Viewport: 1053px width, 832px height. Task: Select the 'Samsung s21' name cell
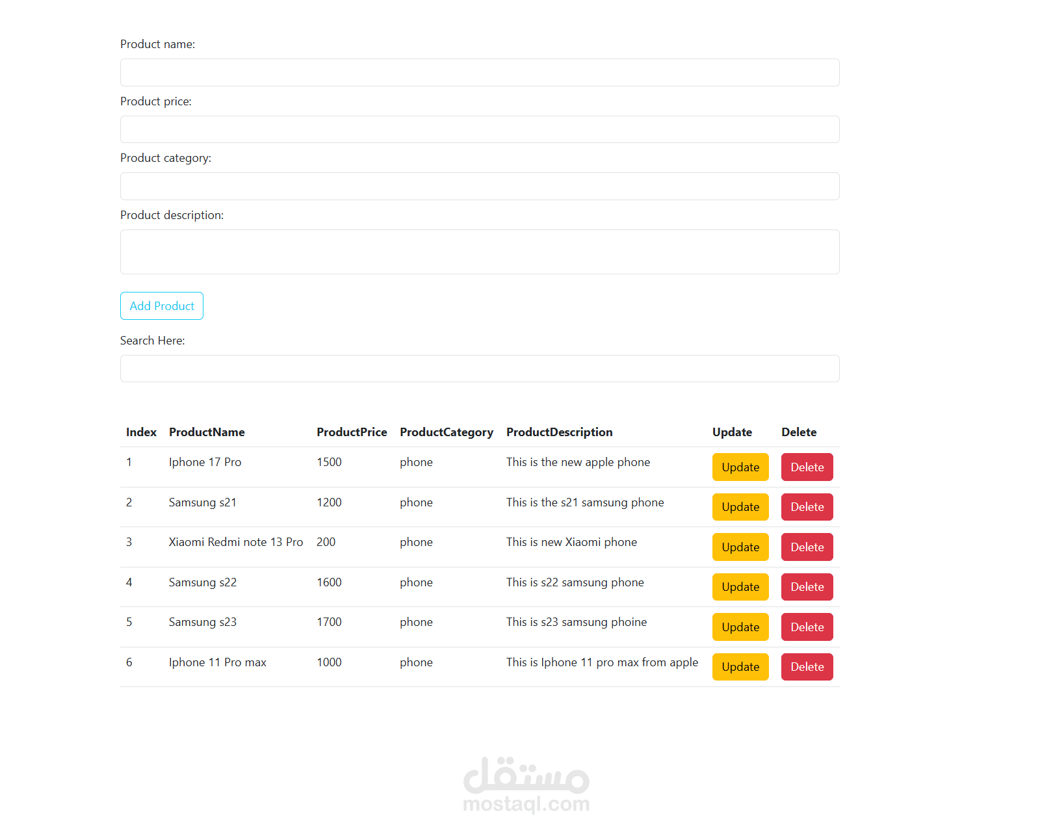pos(203,502)
